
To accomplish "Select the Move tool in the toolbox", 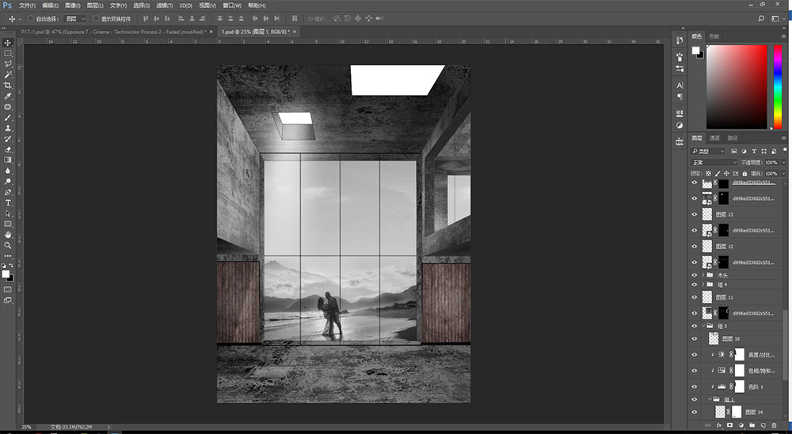I will click(x=8, y=43).
